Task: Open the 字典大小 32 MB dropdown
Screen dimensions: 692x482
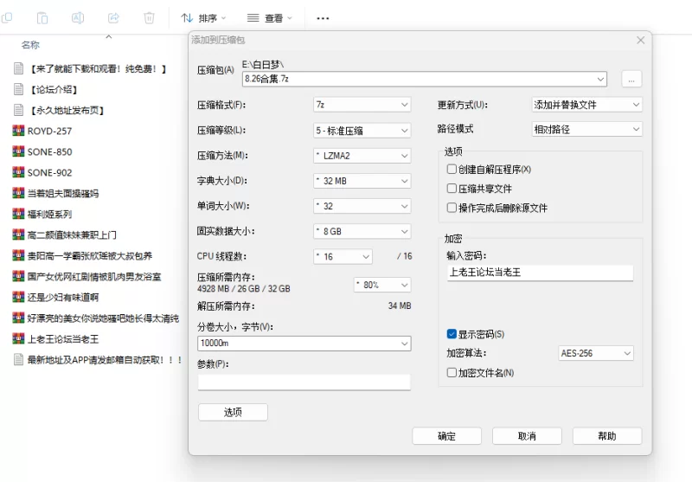Action: pyautogui.click(x=362, y=181)
